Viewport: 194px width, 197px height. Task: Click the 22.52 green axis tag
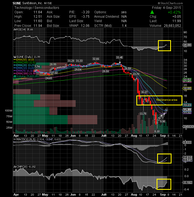point(187,79)
